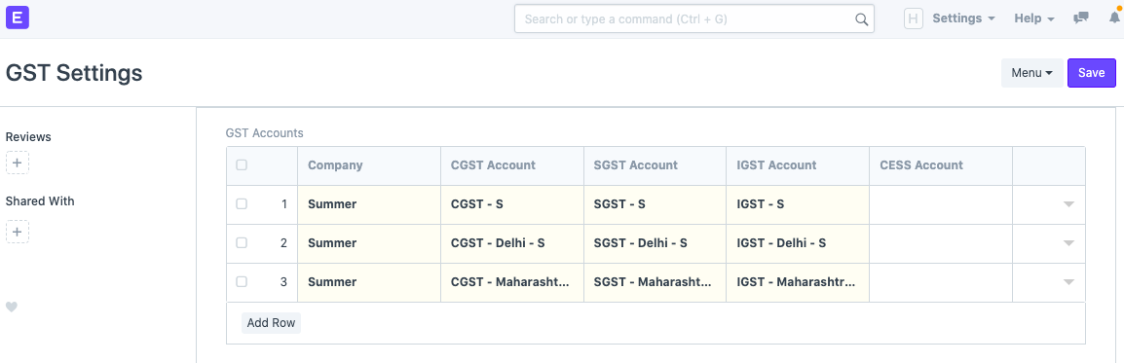The width and height of the screenshot is (1124, 363).
Task: Like document with heart icon
Action: tap(12, 307)
